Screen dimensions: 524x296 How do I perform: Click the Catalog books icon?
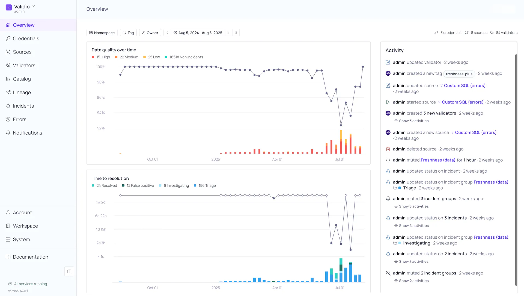pyautogui.click(x=8, y=79)
